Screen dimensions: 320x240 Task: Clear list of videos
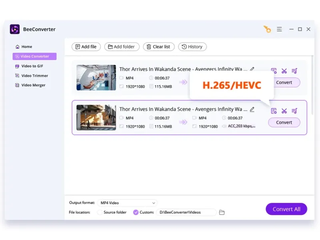(x=159, y=47)
